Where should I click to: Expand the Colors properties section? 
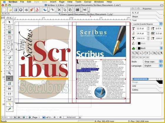coord(147,90)
